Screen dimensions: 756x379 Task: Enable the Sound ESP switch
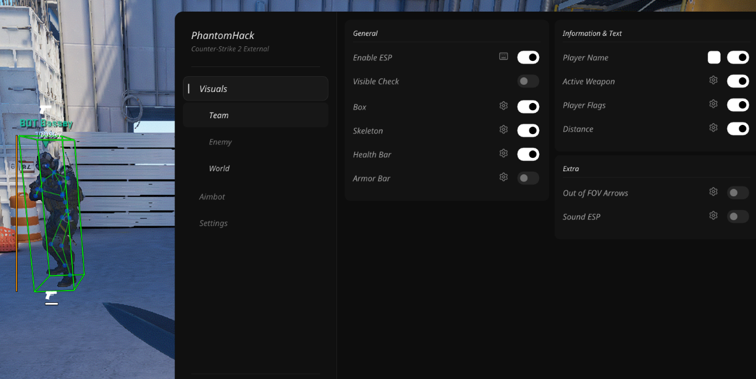tap(738, 216)
